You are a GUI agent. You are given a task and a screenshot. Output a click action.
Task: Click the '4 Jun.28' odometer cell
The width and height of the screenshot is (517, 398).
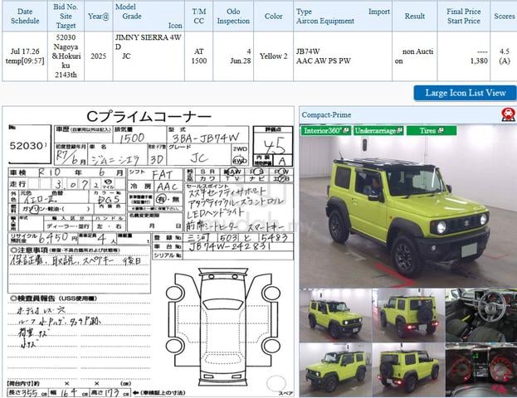(x=233, y=56)
